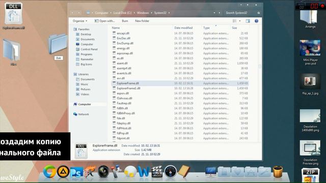This screenshot has width=326, height=183.
Task: Open Explorer Help blue question icon
Action: (256, 21)
